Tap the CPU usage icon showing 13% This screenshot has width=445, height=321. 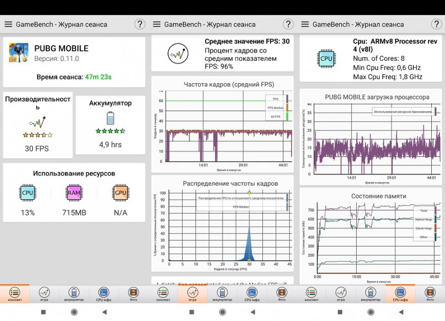[27, 193]
